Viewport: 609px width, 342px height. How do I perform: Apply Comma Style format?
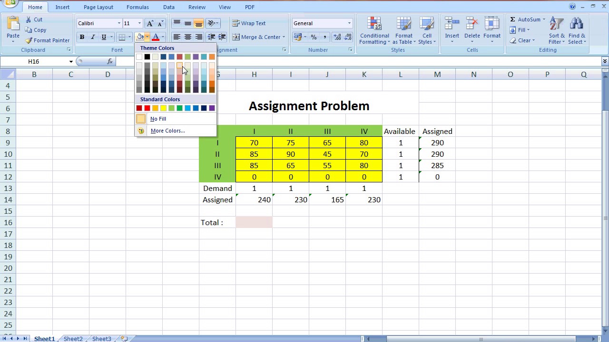pyautogui.click(x=324, y=37)
